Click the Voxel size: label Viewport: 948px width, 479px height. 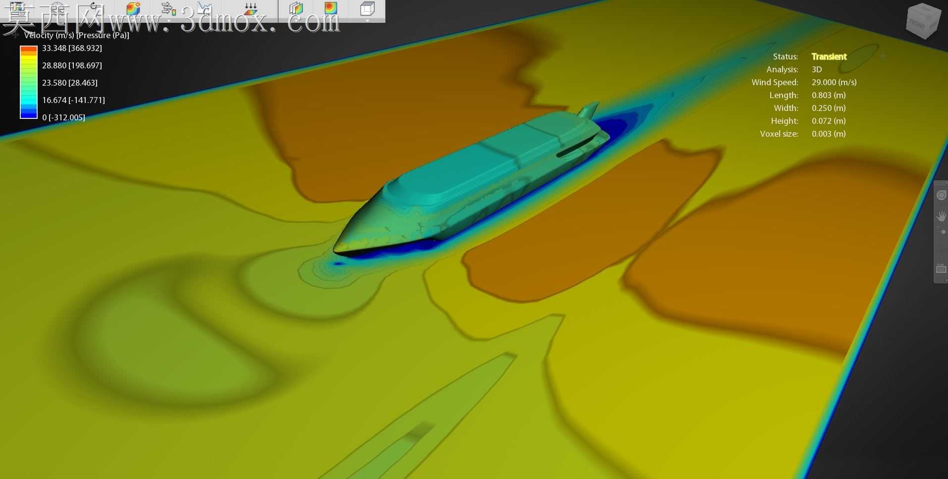pos(779,134)
